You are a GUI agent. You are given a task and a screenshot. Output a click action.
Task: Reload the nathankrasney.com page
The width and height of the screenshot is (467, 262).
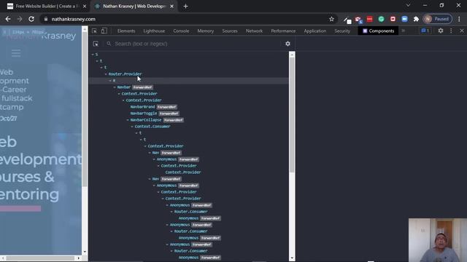tap(31, 19)
